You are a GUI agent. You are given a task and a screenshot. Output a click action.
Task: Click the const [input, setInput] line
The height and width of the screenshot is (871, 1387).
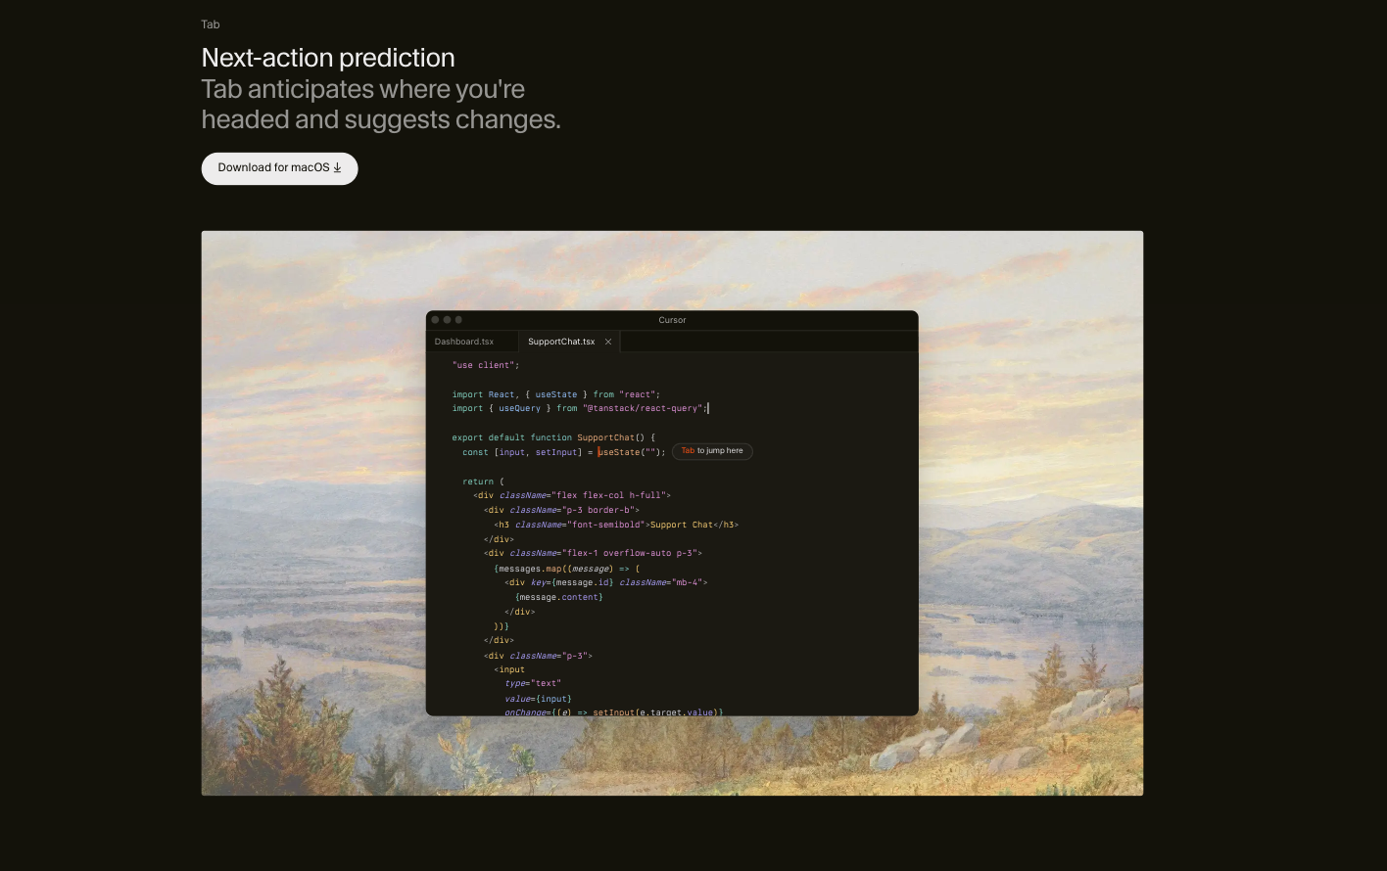pyautogui.click(x=564, y=452)
